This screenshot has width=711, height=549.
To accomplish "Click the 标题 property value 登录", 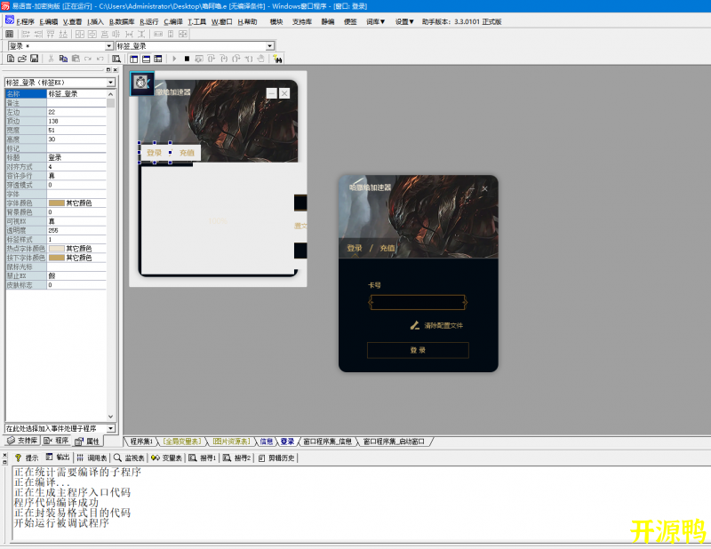I will (x=76, y=157).
